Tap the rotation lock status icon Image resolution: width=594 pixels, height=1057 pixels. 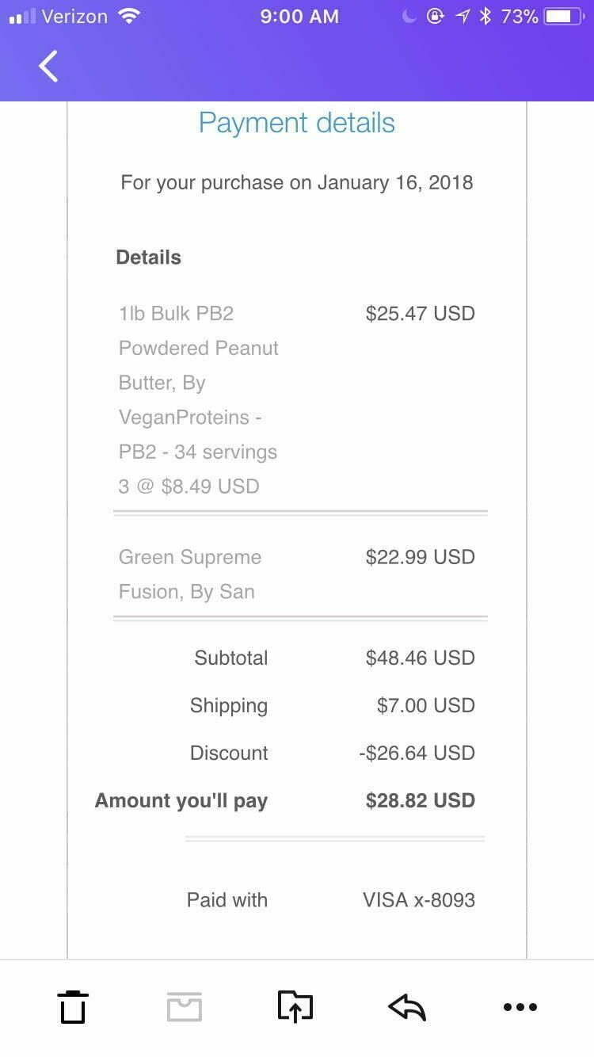click(435, 17)
